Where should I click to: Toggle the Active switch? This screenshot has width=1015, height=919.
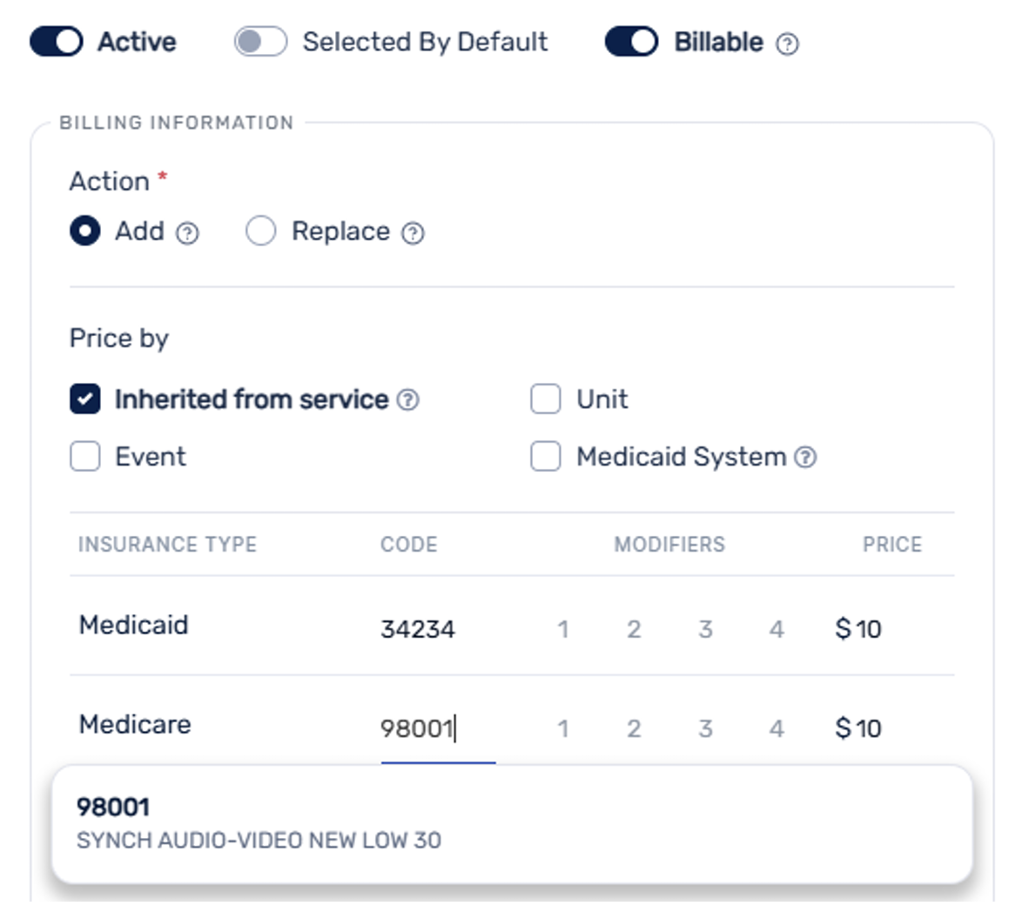click(57, 42)
